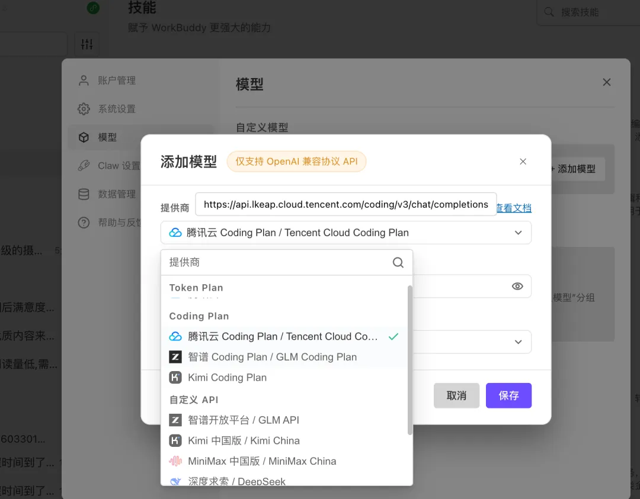Image resolution: width=640 pixels, height=499 pixels.
Task: Click the Coding Plan group header
Action: point(199,316)
